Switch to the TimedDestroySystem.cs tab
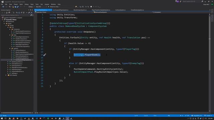 point(137,10)
